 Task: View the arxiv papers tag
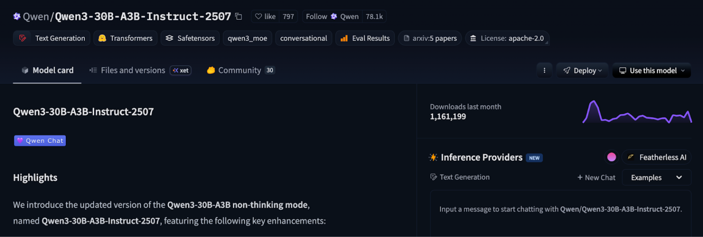click(430, 38)
